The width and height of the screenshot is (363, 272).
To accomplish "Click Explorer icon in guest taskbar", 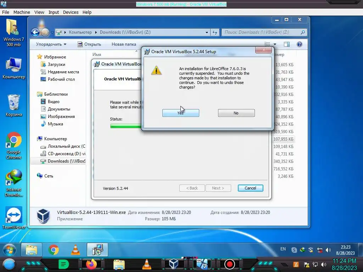I will coord(32,250).
